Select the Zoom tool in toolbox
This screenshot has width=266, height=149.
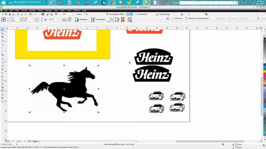(x=2, y=41)
